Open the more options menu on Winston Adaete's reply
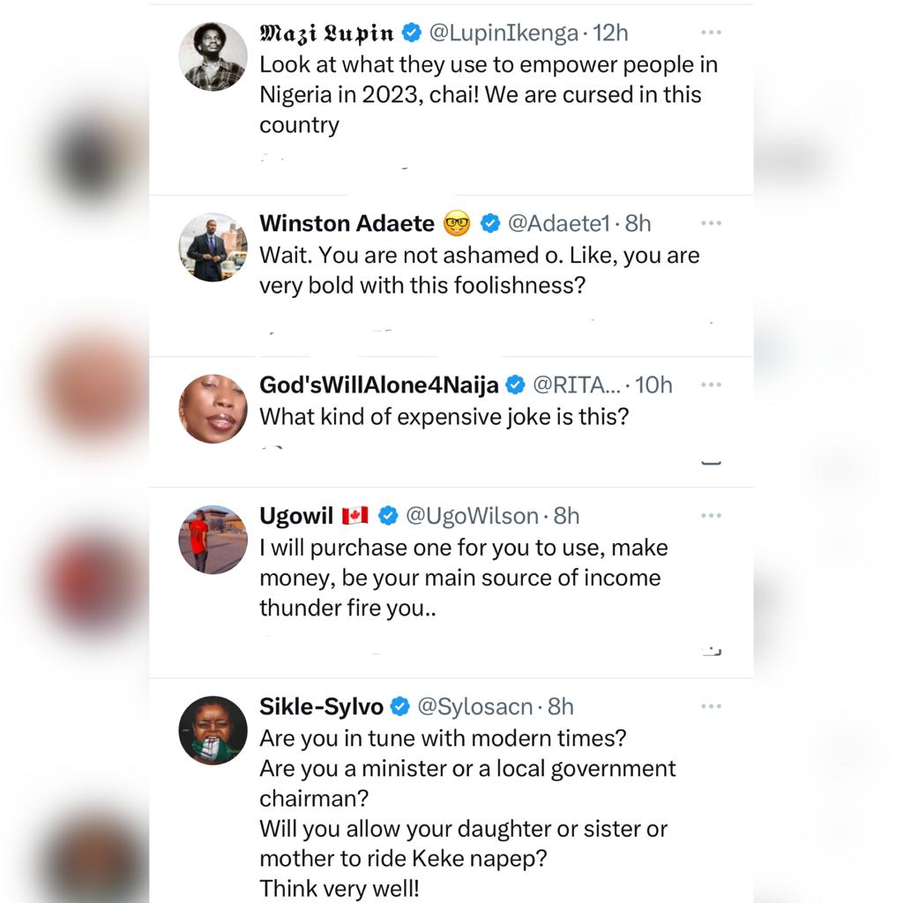 711,223
